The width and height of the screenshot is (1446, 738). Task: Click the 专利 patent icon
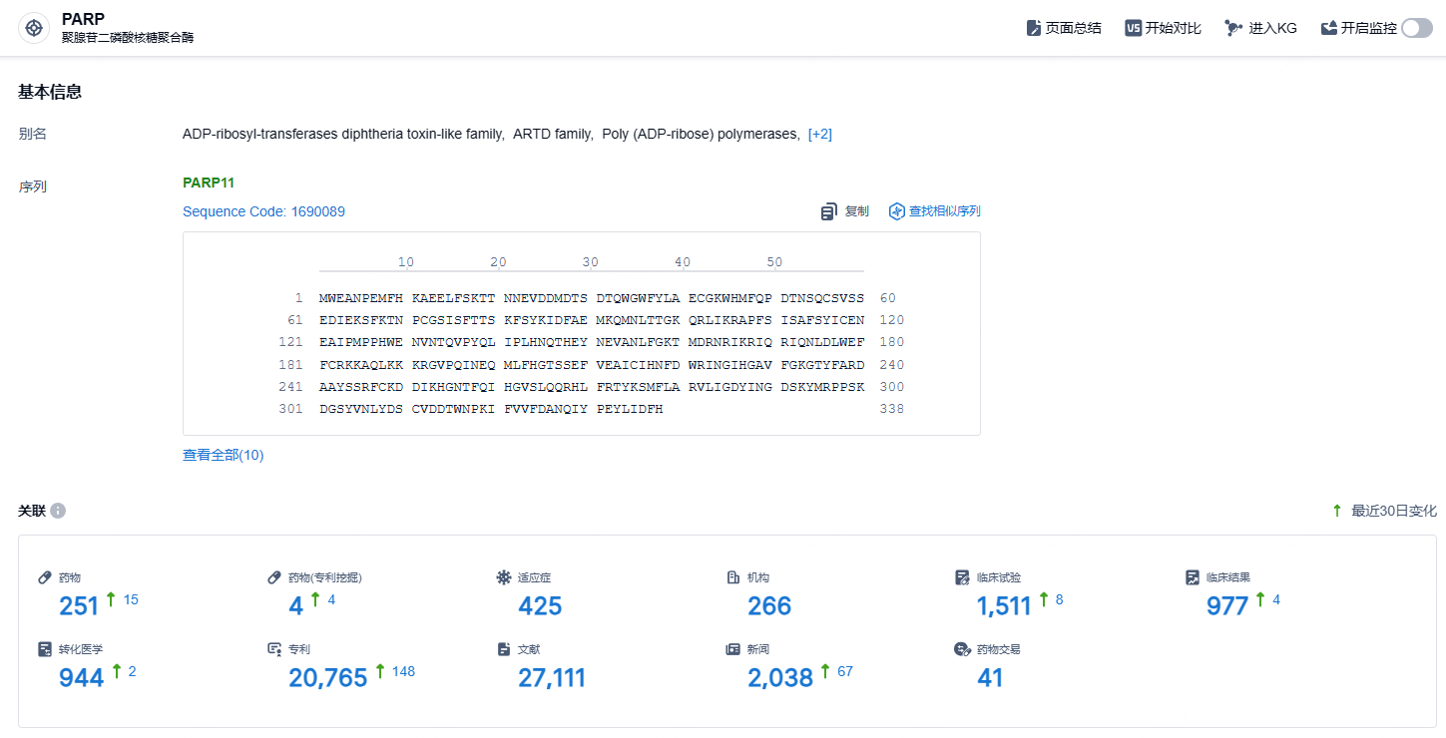pos(274,649)
